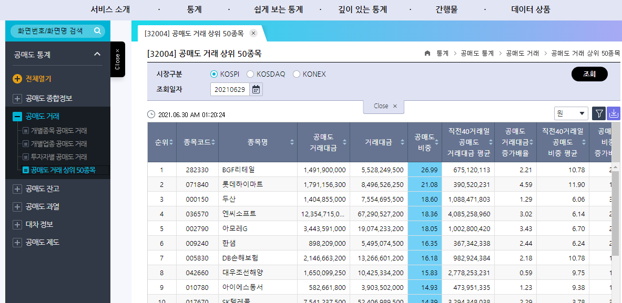
Task: Click the filter funnel icon
Action: [x=599, y=113]
